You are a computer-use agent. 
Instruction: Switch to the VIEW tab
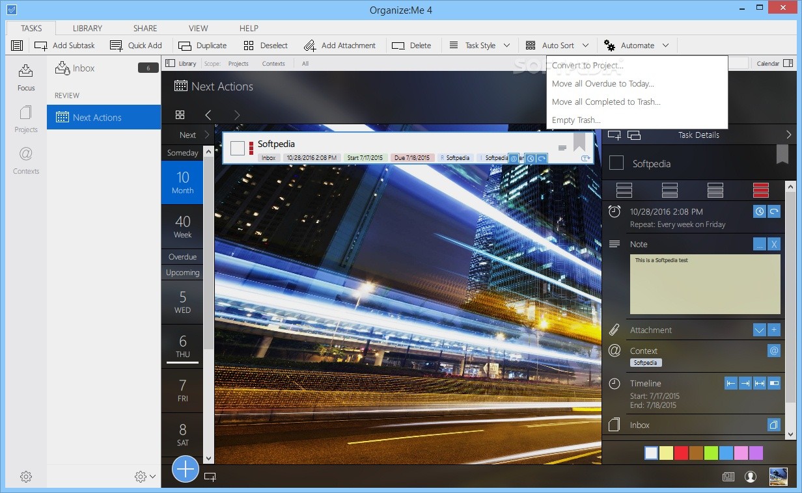(199, 28)
